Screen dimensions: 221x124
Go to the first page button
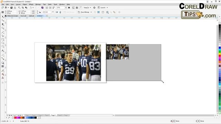point(10,115)
